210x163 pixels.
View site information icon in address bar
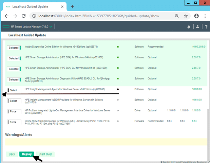[x=34, y=16]
